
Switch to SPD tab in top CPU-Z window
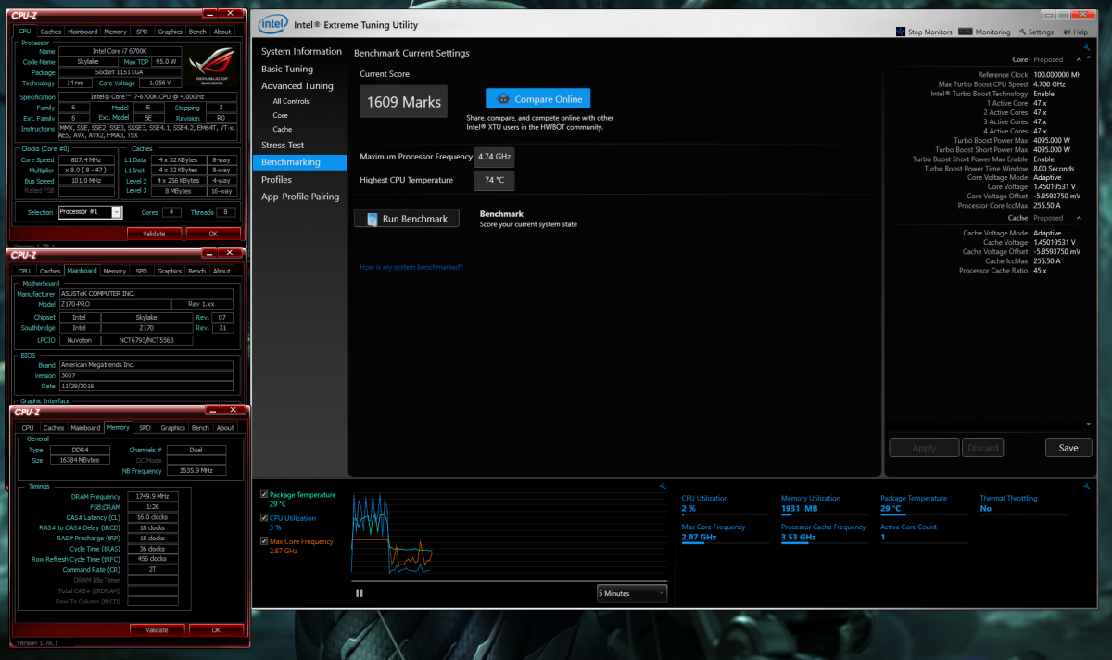point(142,32)
